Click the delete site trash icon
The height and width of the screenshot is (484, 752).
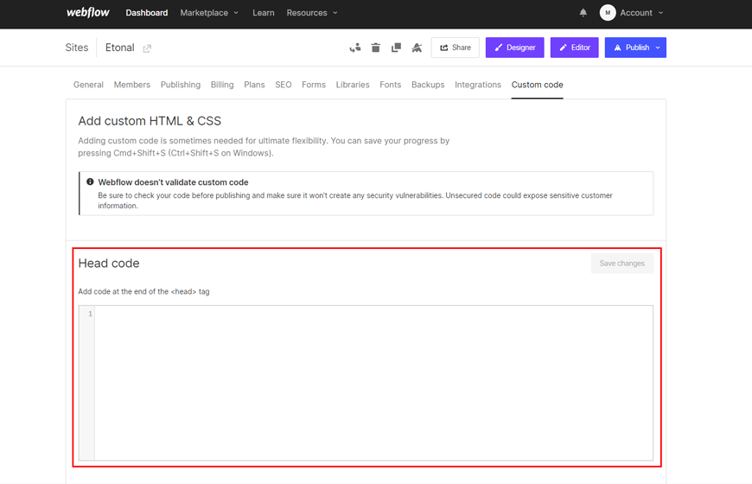[375, 48]
